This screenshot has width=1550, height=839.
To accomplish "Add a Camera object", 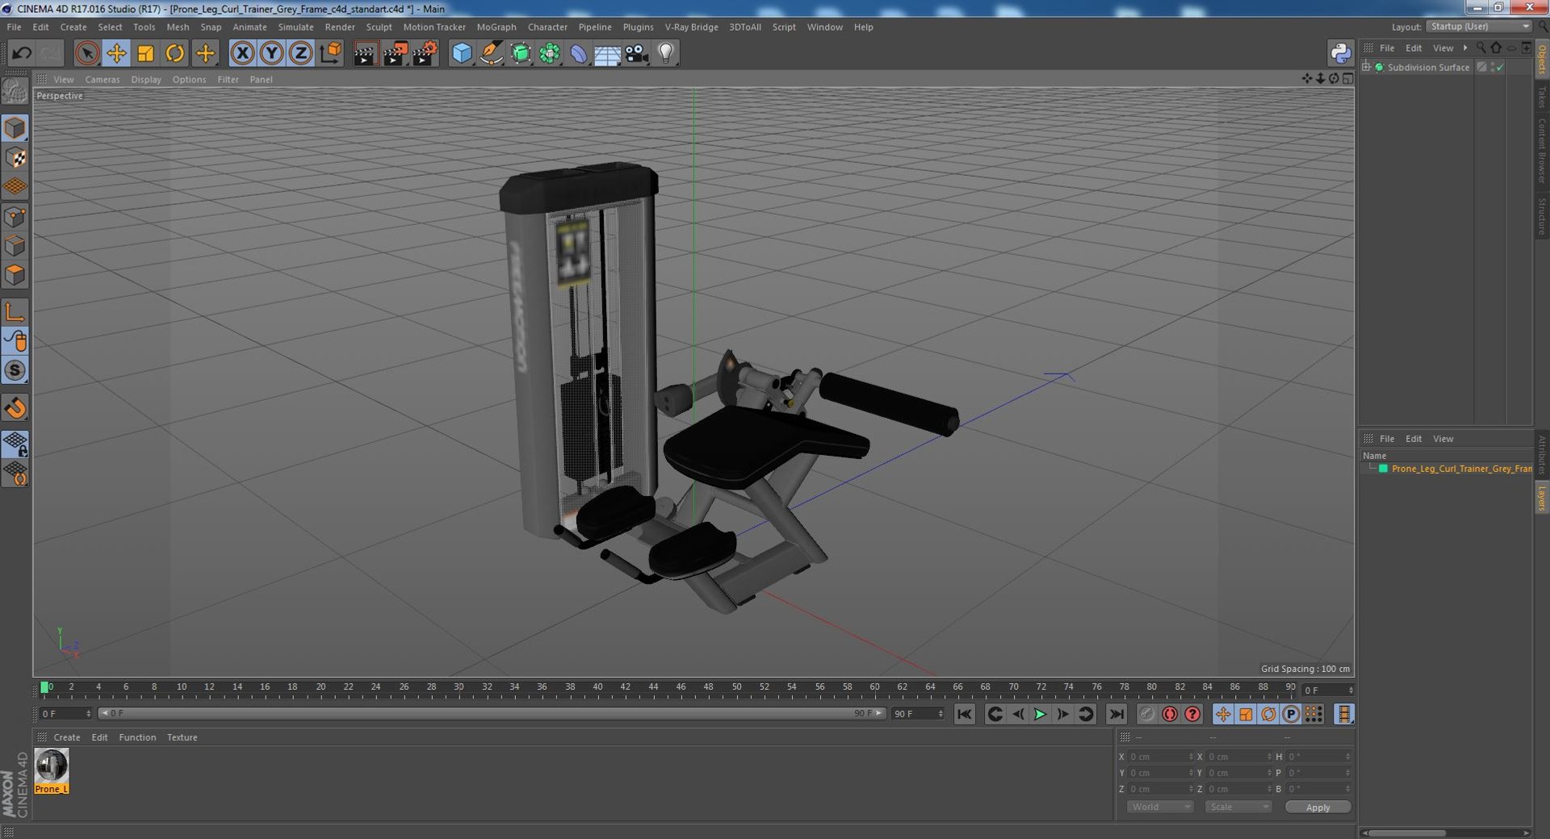I will [636, 53].
